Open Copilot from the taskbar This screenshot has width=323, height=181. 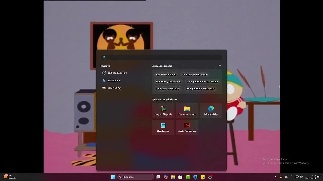point(166,177)
